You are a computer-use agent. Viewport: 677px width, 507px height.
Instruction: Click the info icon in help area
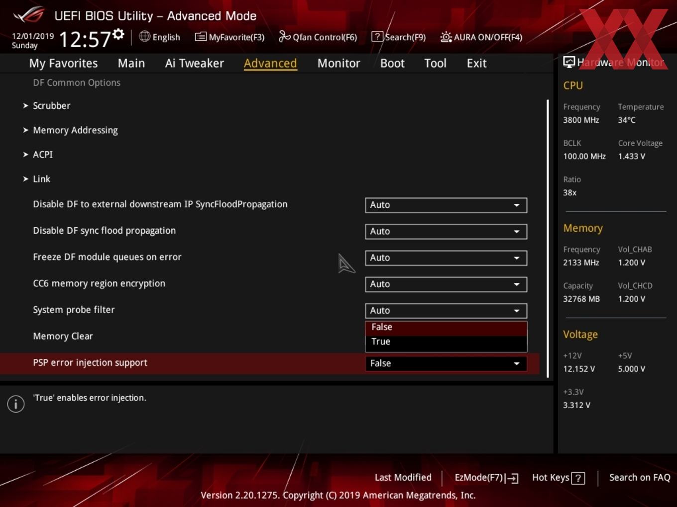16,404
